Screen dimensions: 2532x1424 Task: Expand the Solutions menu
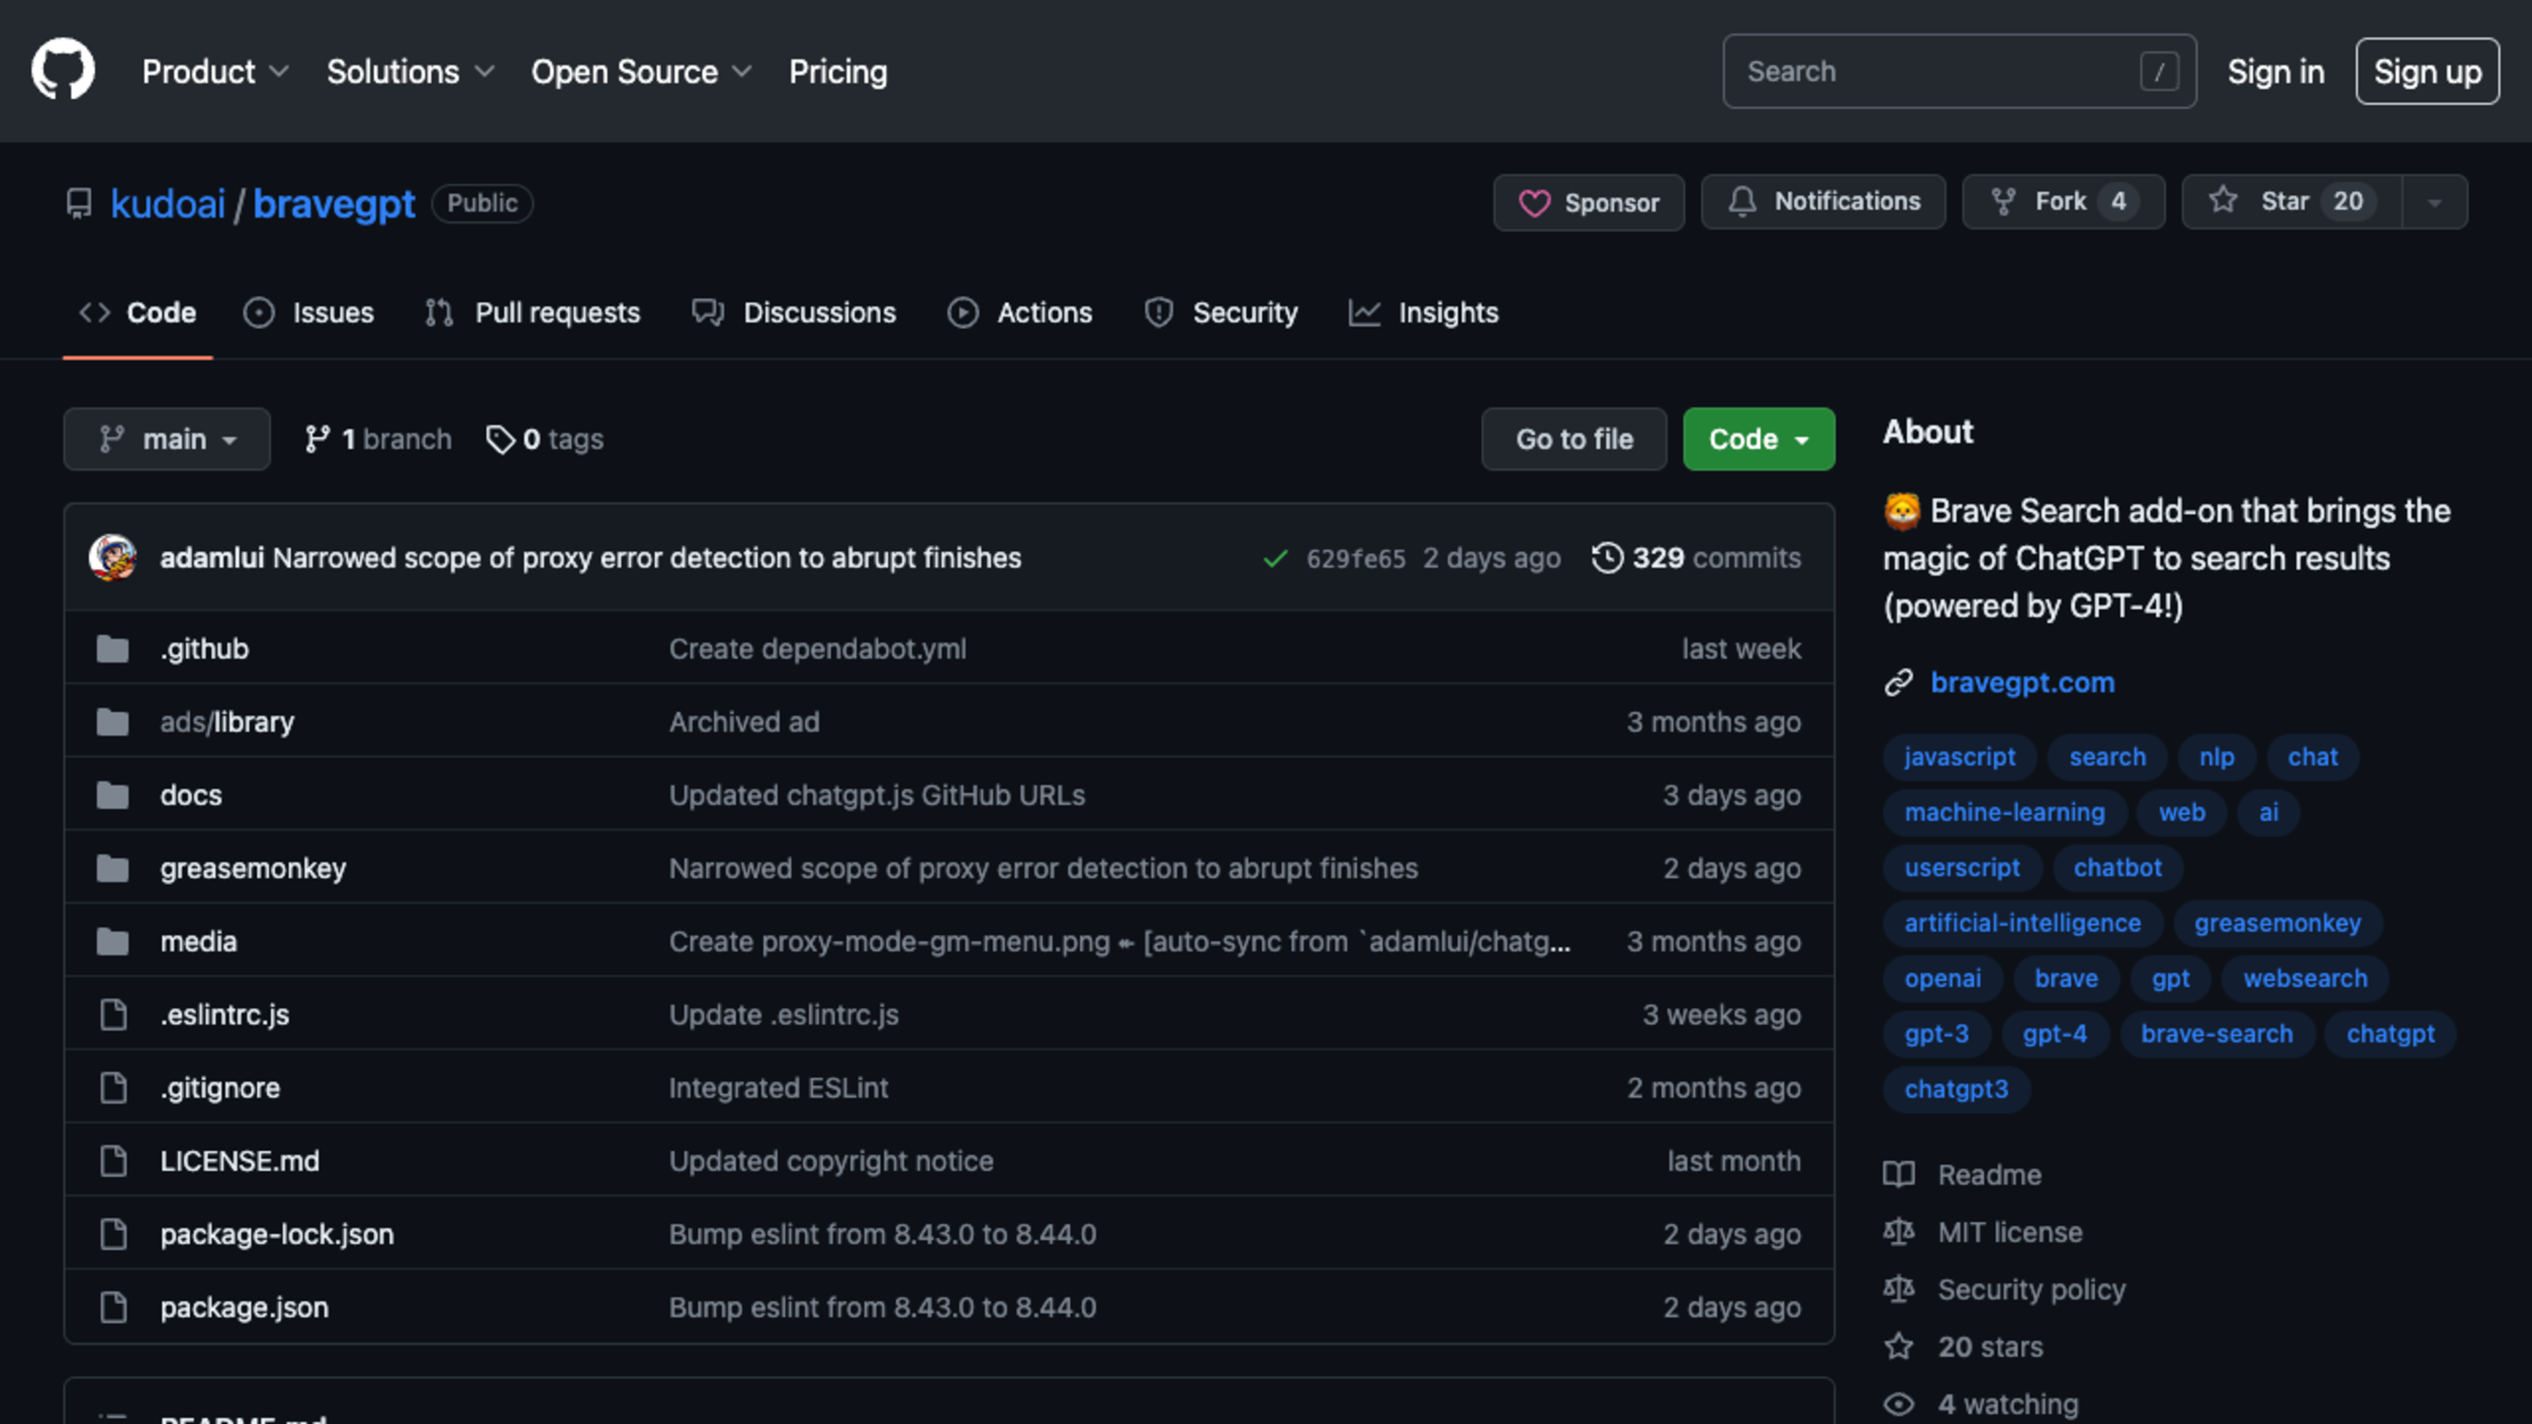[410, 71]
